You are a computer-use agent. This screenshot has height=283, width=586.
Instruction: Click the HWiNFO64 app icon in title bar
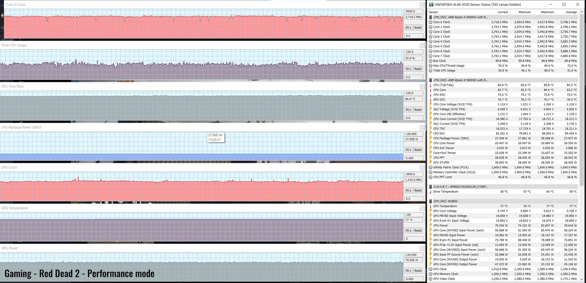pyautogui.click(x=431, y=5)
